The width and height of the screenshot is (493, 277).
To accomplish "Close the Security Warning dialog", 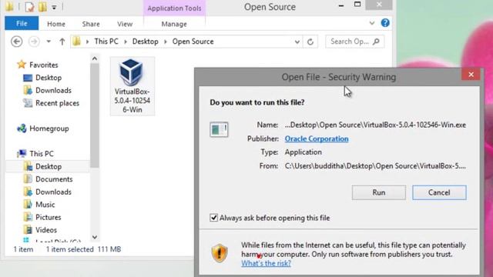I will click(x=471, y=75).
